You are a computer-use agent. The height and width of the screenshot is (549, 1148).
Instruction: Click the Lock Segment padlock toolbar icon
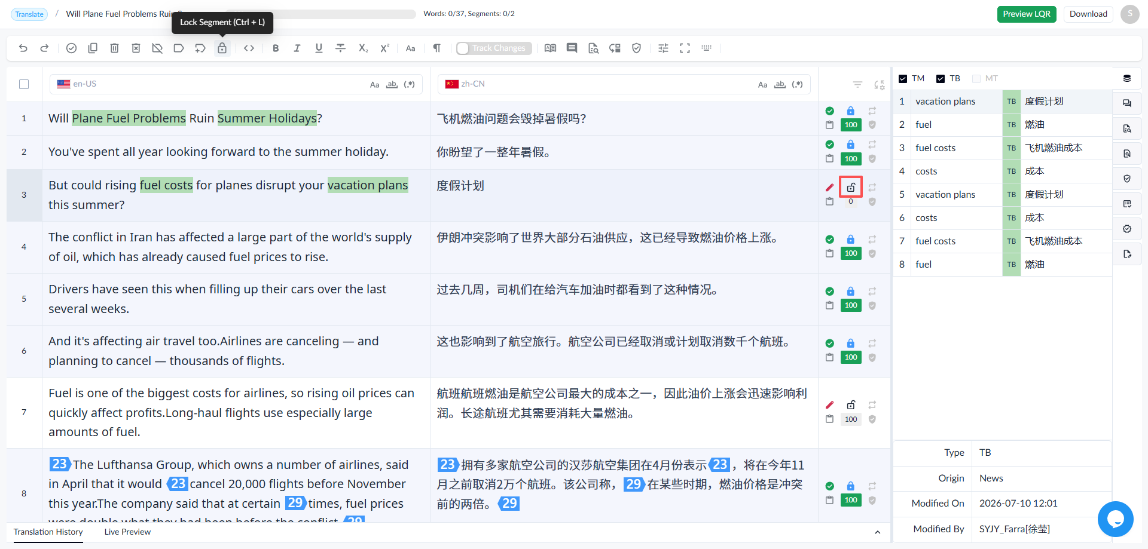pyautogui.click(x=222, y=48)
